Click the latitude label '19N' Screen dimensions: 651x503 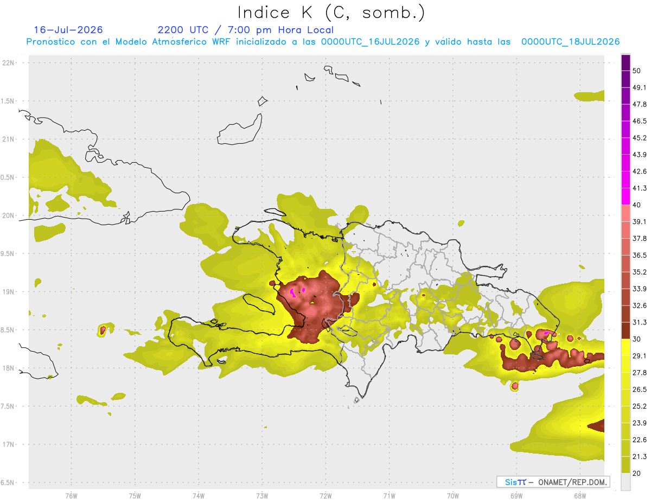[9, 291]
